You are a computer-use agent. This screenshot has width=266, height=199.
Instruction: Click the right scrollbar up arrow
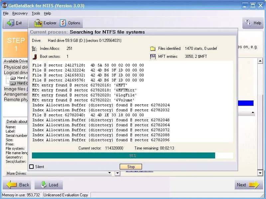tap(260, 61)
